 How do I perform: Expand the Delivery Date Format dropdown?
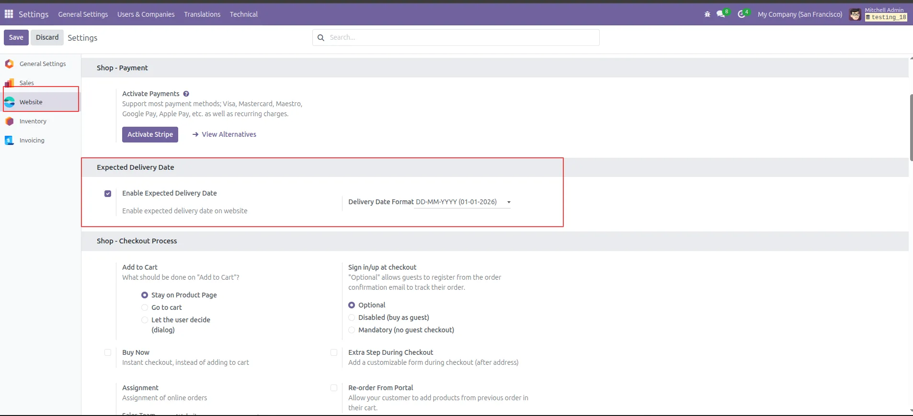pyautogui.click(x=462, y=202)
